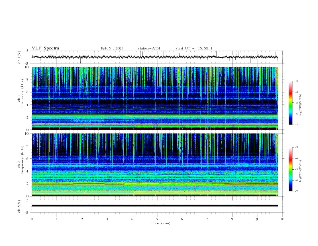Image resolution: width=318 pixels, height=246 pixels.
Task: Click the ch.2 'log(PSD)(V²/Hz)' colorbar label
Action: click(300, 171)
